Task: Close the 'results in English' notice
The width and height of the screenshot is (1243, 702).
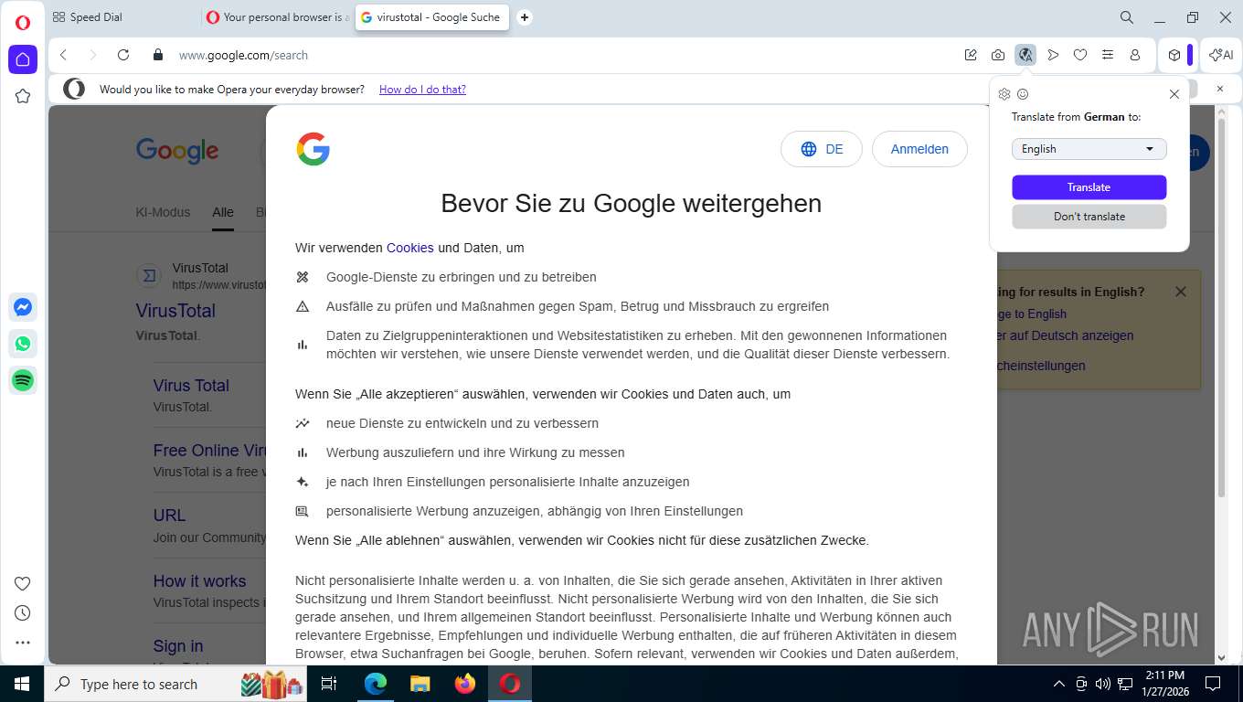Action: pyautogui.click(x=1181, y=292)
